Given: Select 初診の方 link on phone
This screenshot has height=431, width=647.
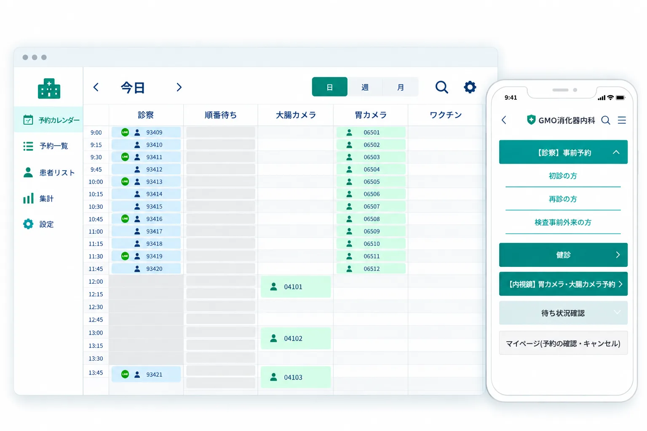Looking at the screenshot, I should click(x=563, y=176).
